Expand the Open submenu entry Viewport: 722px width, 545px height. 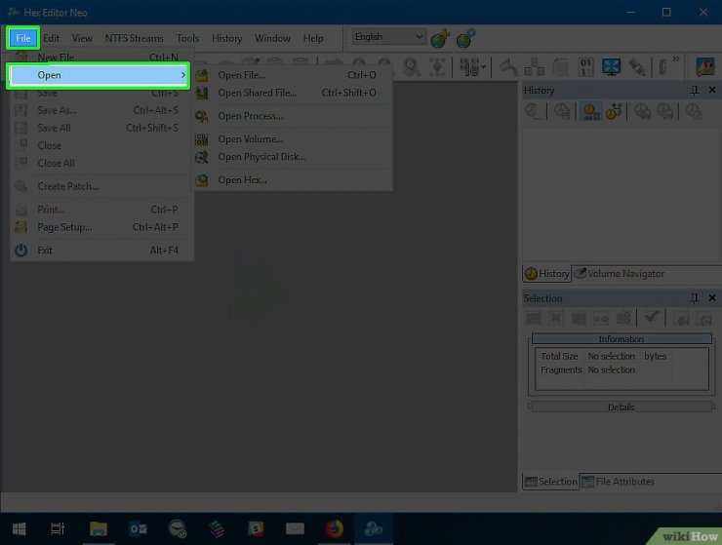[x=99, y=75]
